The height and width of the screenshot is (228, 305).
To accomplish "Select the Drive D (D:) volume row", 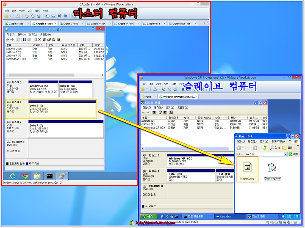I will (55, 49).
